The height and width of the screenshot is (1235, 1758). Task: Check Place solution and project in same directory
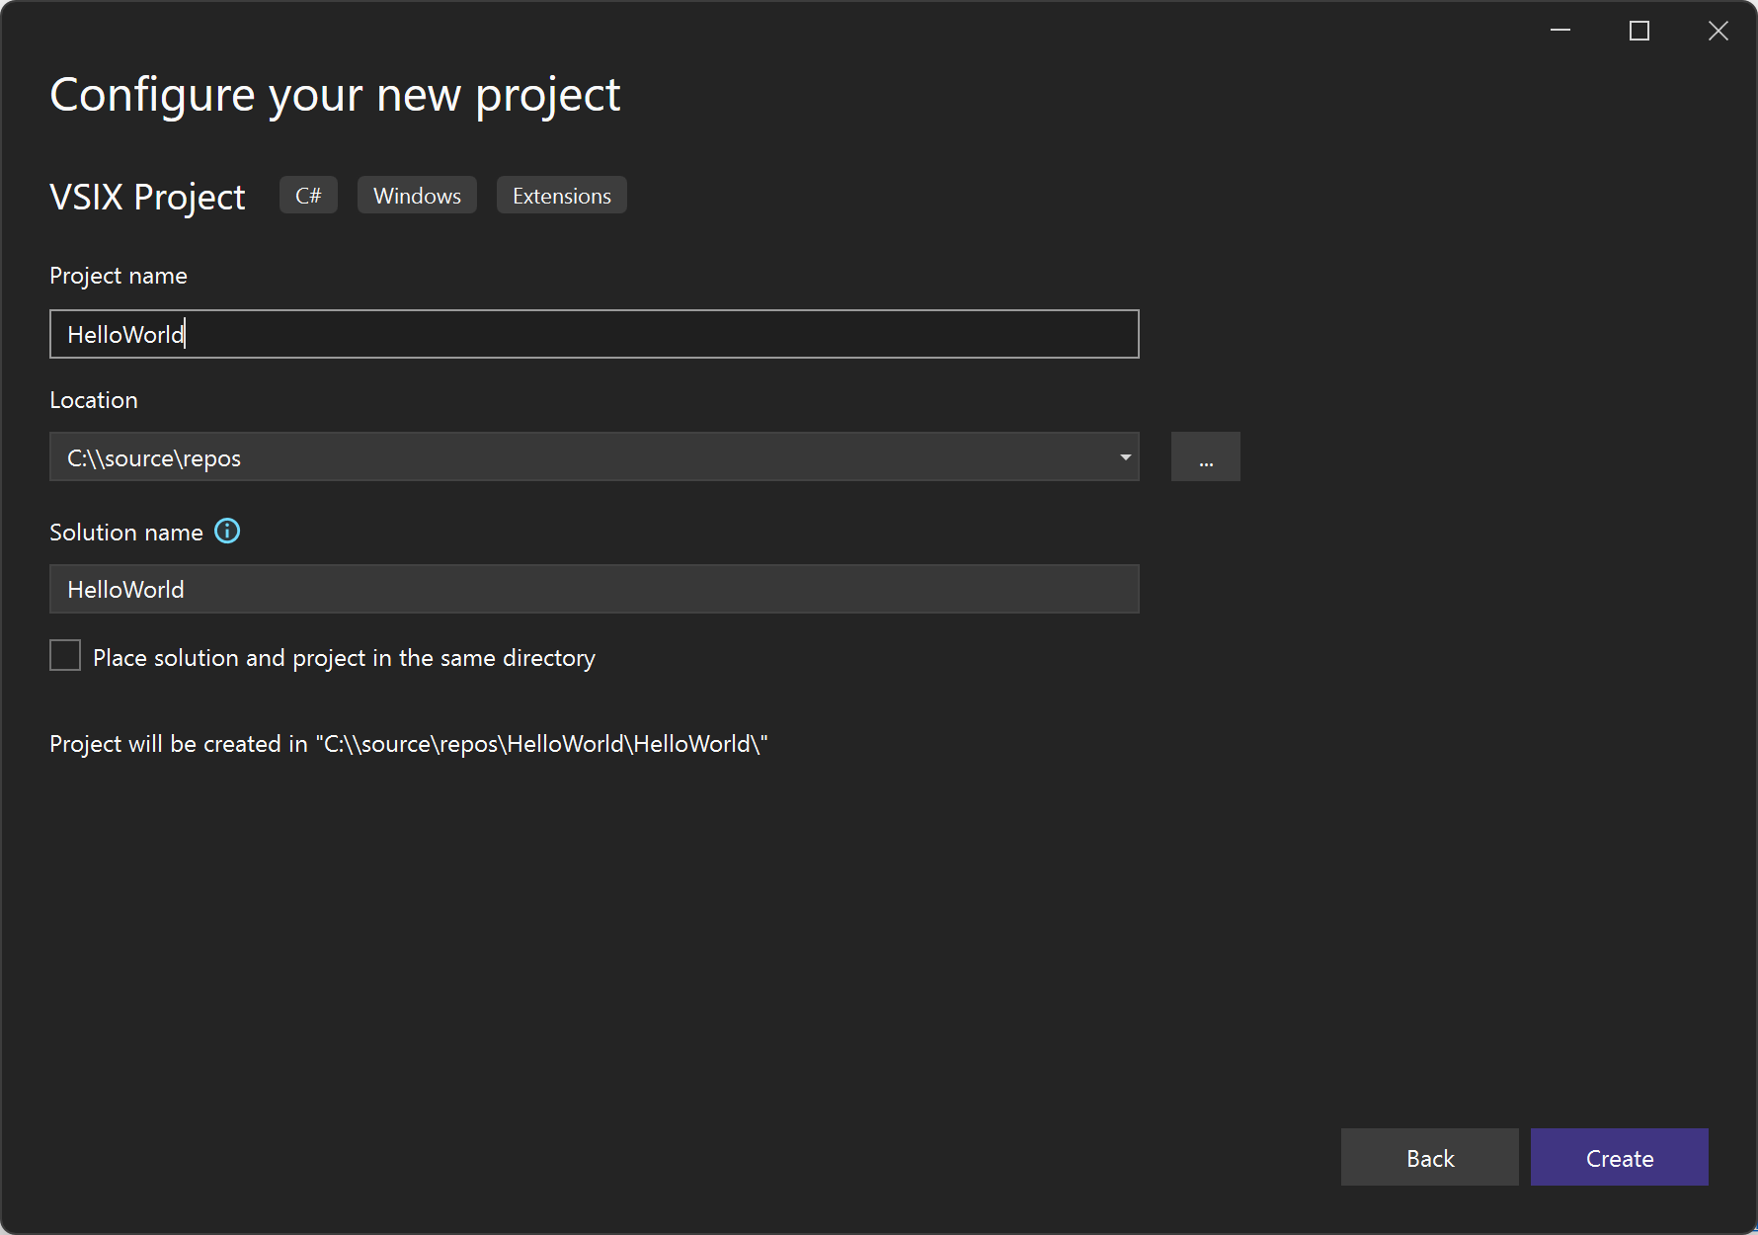(65, 655)
